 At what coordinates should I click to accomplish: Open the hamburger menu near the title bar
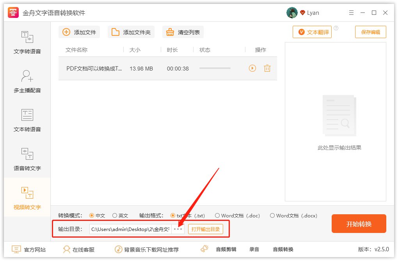[x=351, y=12]
